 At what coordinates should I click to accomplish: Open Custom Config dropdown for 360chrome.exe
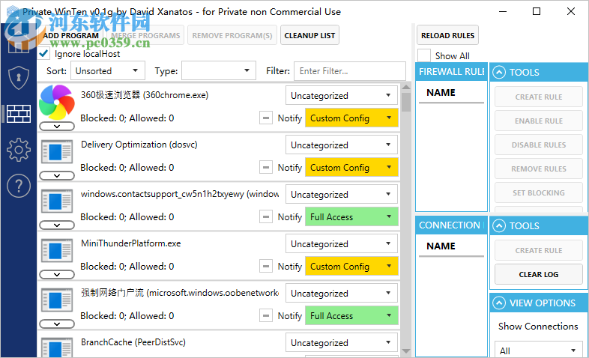tap(351, 118)
